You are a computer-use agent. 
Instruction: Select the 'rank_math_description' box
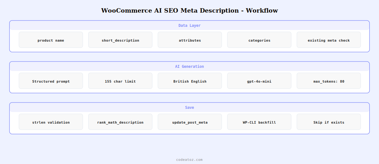[x=120, y=122]
